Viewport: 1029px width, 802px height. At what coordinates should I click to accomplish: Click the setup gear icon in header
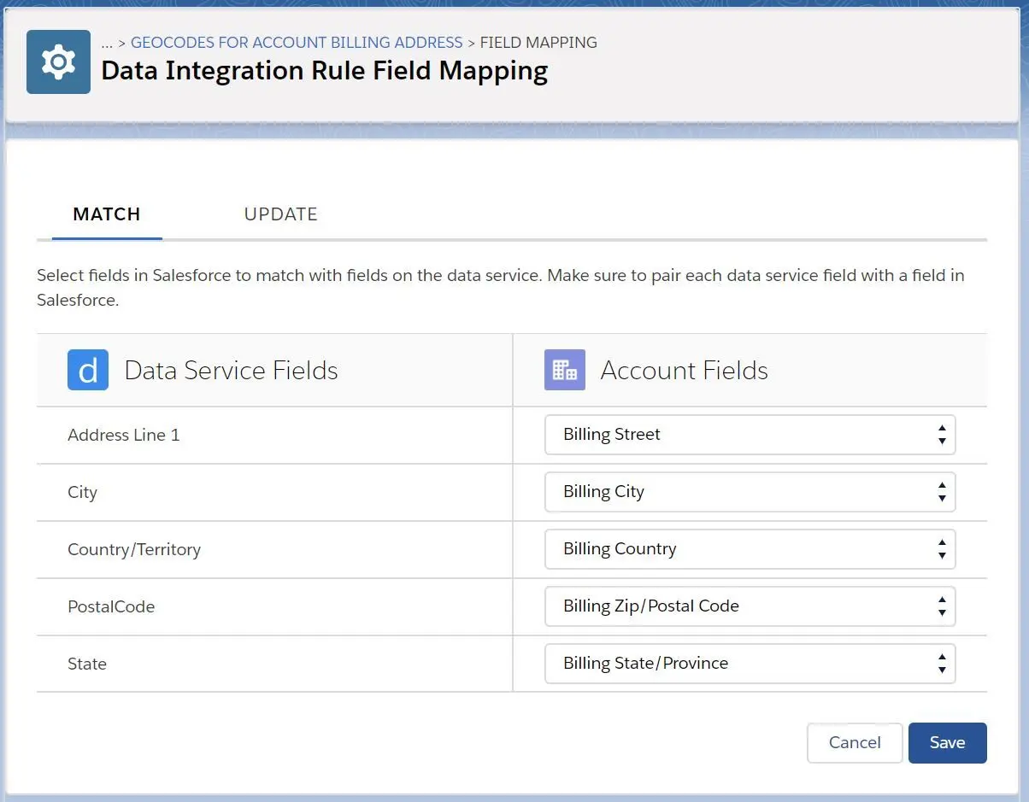click(58, 61)
